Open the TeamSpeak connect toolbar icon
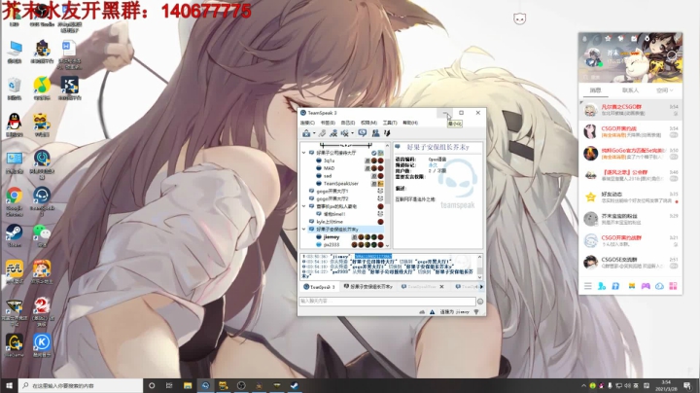This screenshot has height=393, width=700. [x=306, y=133]
